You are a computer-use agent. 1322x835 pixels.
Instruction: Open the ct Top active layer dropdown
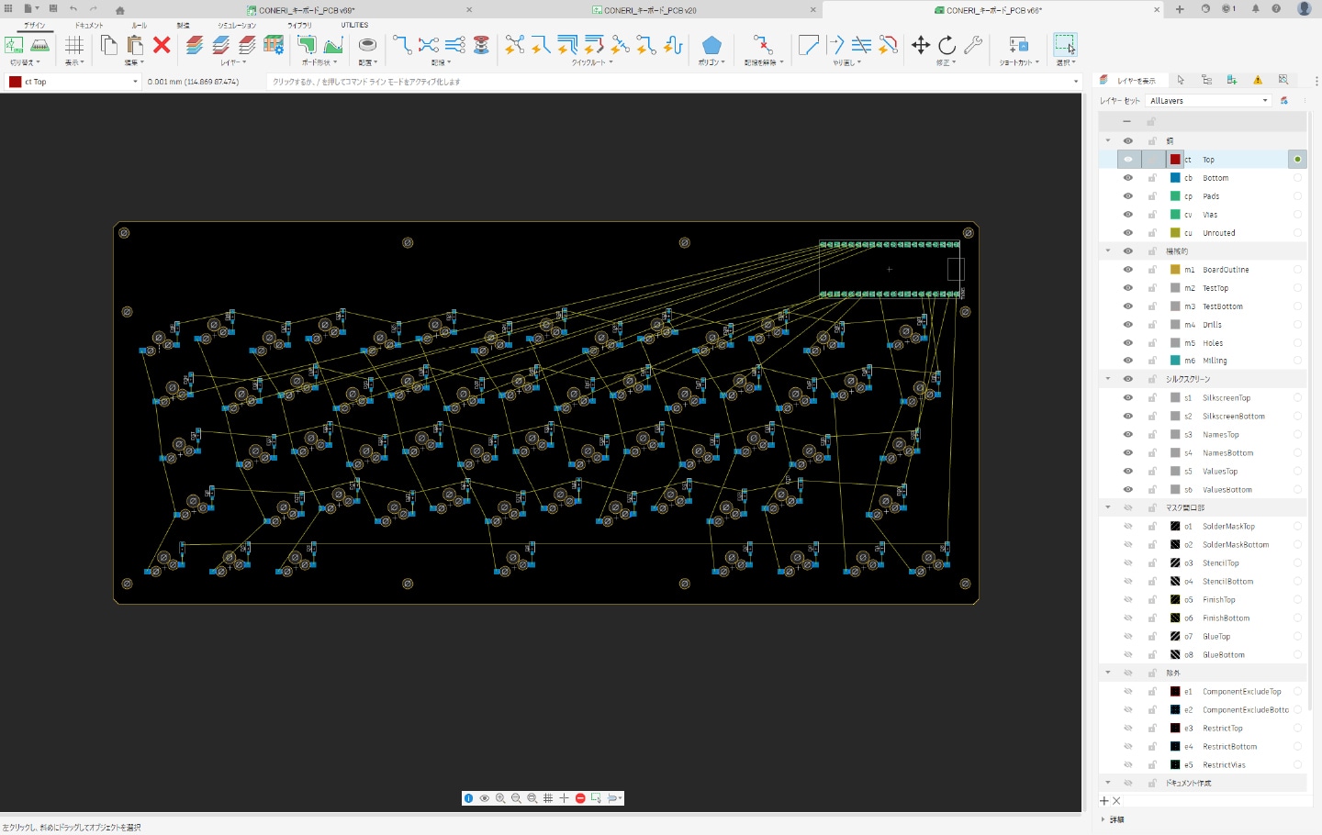73,82
